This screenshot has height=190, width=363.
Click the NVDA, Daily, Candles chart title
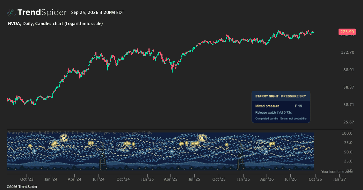click(55, 24)
